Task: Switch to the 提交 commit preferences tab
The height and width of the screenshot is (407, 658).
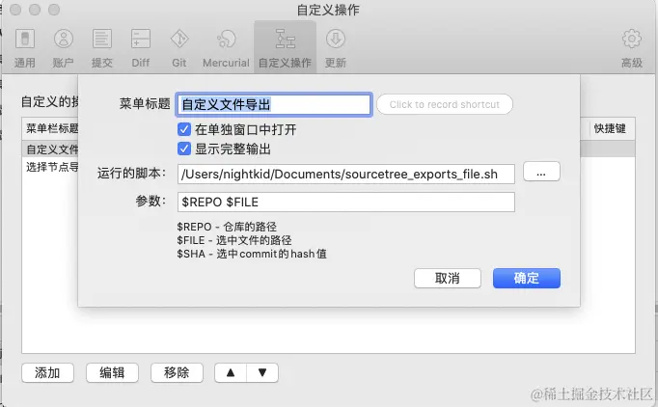Action: click(x=102, y=48)
